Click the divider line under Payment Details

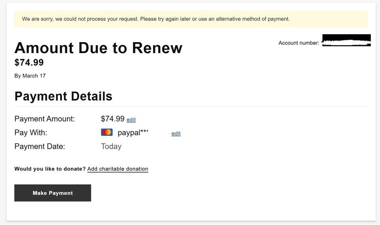click(x=191, y=106)
